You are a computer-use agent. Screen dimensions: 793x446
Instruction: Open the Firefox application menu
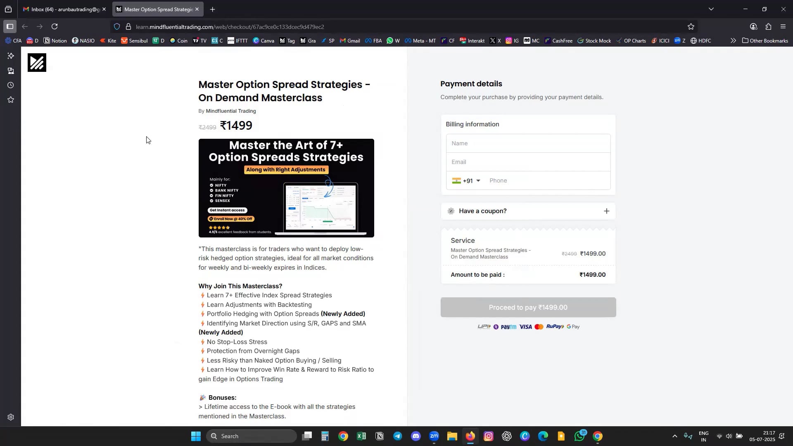coord(783,26)
